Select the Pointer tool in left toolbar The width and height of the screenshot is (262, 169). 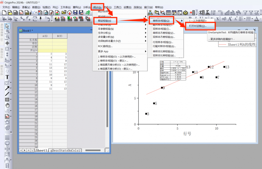[x=7, y=26]
